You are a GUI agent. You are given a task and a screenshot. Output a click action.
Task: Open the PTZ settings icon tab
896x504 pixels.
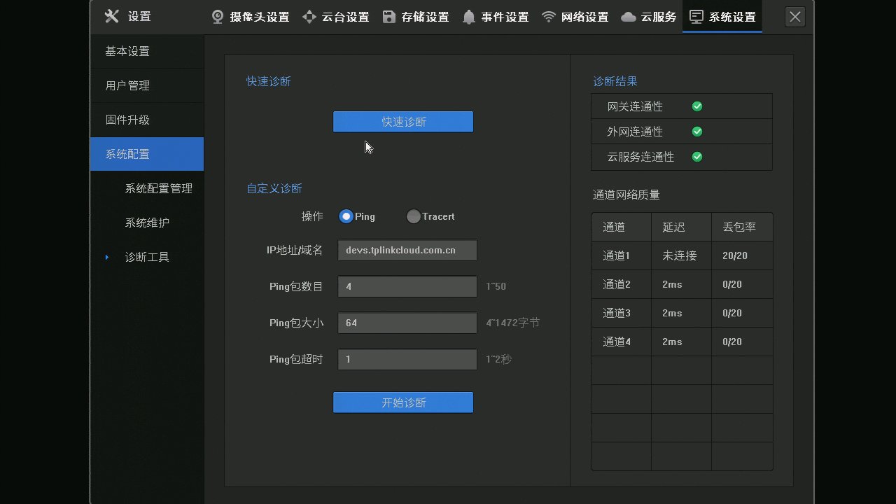(309, 17)
